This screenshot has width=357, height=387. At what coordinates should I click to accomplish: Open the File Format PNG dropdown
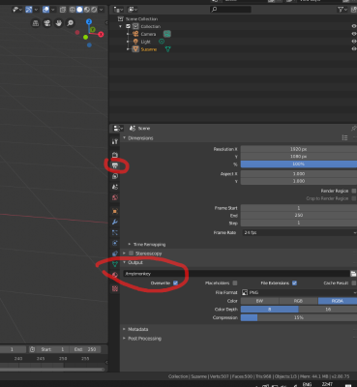coord(299,292)
